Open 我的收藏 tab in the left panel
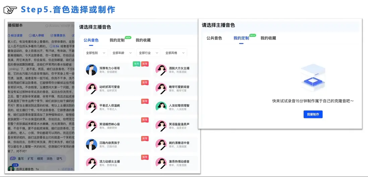Viewport: 368px width, 177px height. click(143, 40)
